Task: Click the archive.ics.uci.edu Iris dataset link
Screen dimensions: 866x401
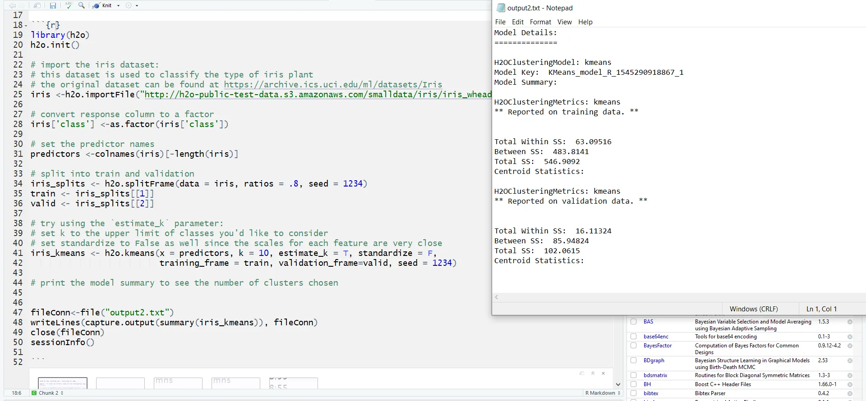Action: tap(333, 85)
